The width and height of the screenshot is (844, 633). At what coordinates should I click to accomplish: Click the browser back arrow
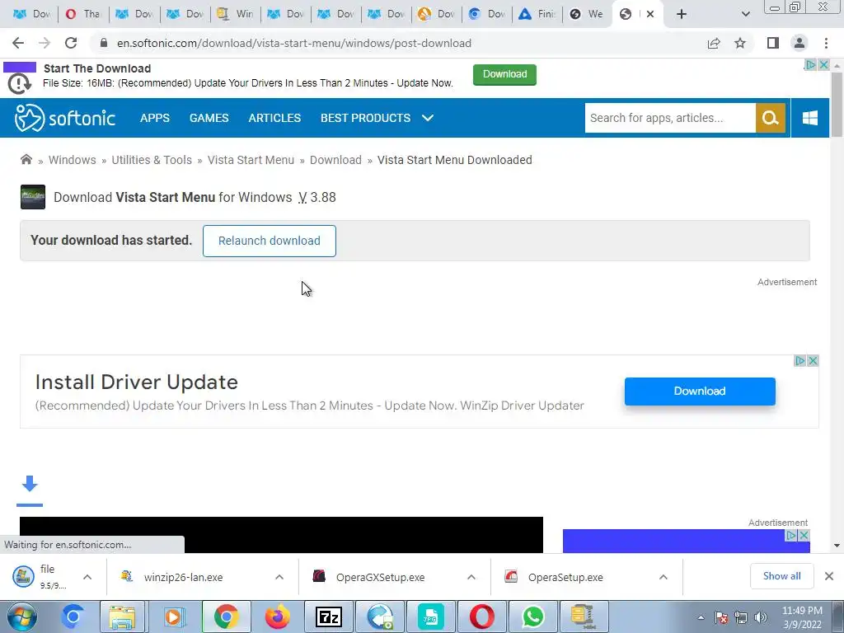(18, 43)
